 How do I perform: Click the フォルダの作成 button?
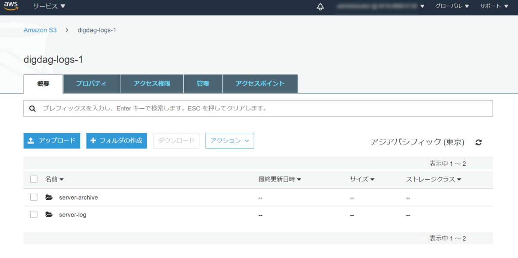point(117,141)
